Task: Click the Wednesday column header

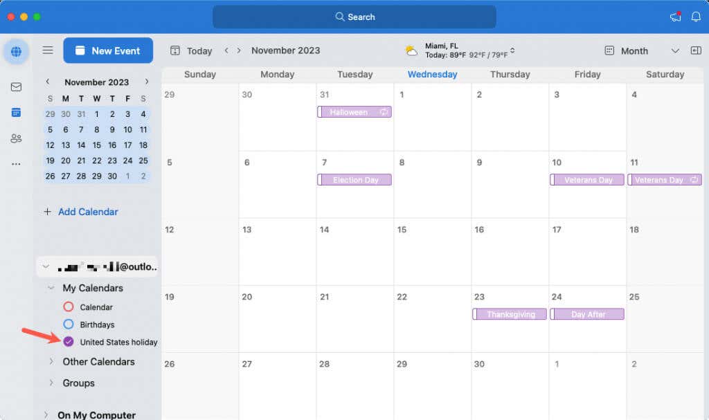Action: [432, 74]
